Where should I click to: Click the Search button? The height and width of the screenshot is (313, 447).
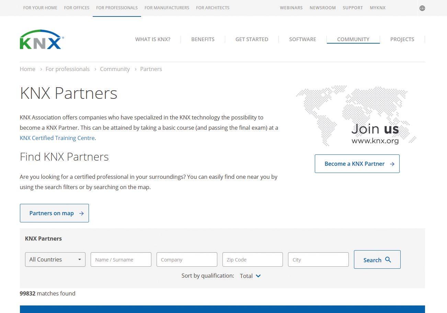tap(377, 259)
